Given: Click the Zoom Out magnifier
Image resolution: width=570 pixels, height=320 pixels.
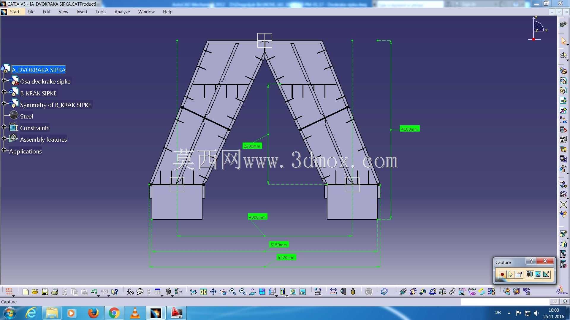Looking at the screenshot, I should click(x=243, y=292).
